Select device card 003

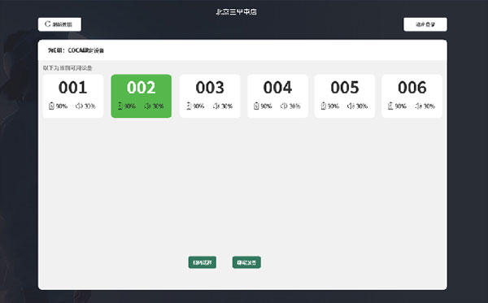point(210,96)
